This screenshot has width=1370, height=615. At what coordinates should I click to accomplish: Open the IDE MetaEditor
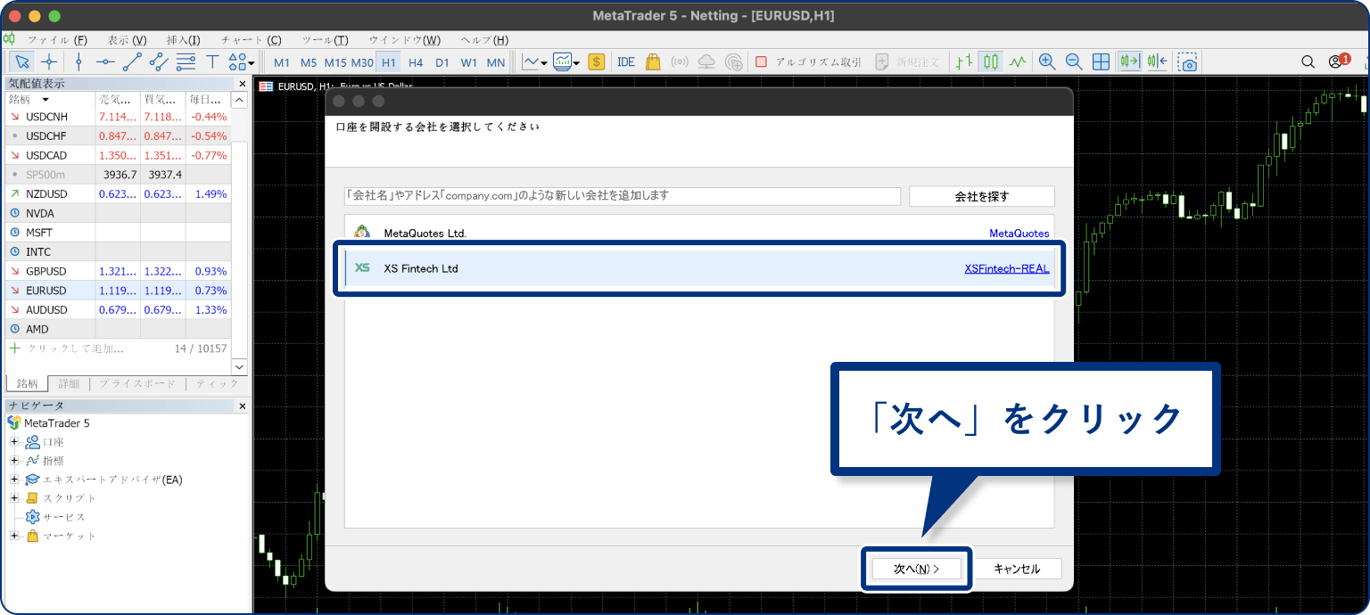[626, 61]
